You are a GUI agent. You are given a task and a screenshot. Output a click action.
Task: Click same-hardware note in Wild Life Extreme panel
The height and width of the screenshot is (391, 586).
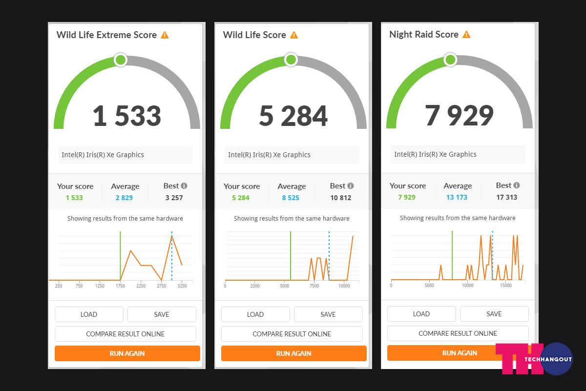pos(125,219)
